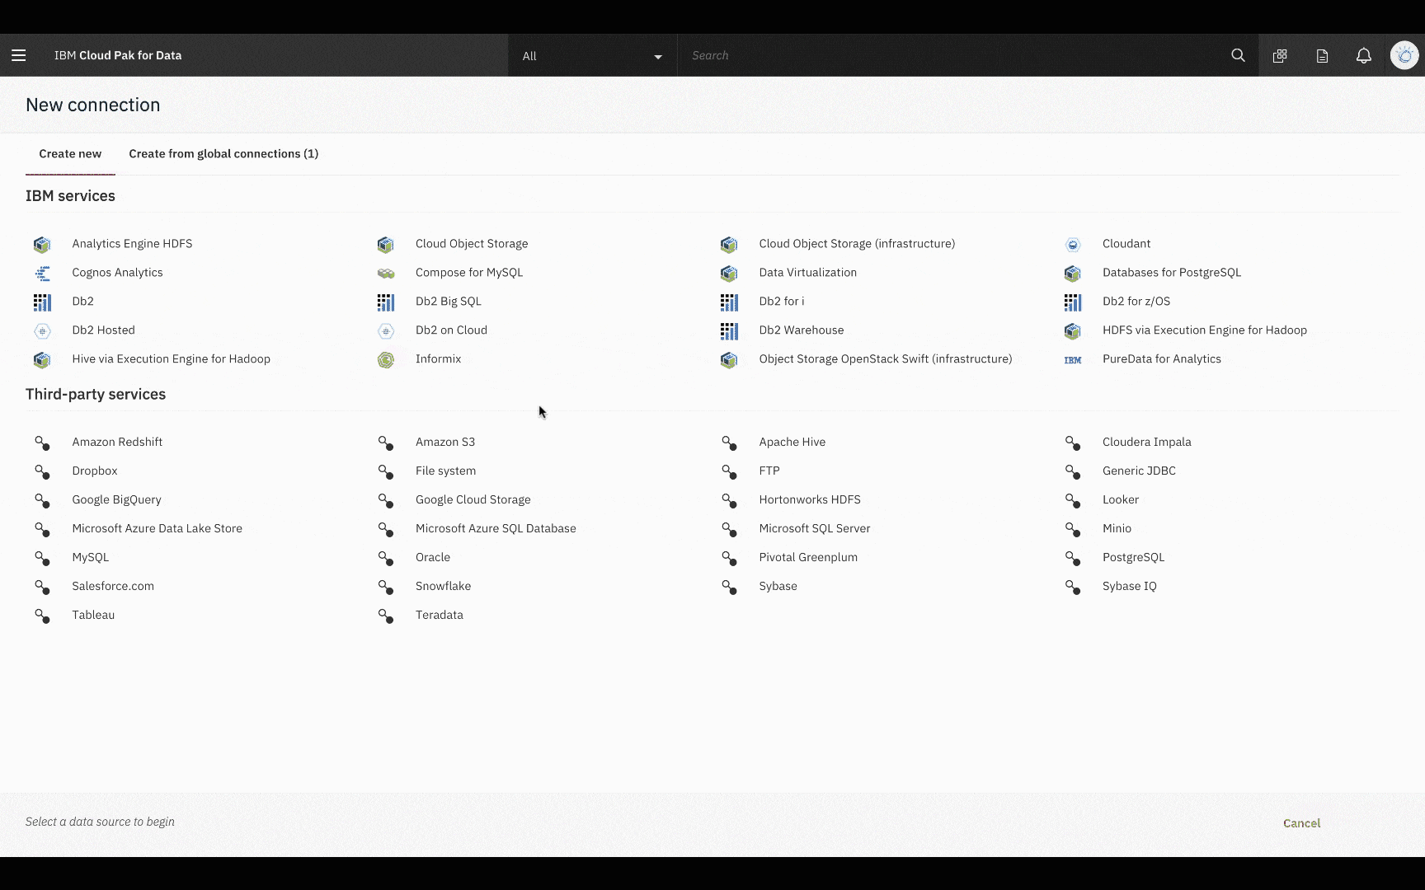Click the Minio connector icon

[x=1072, y=529]
